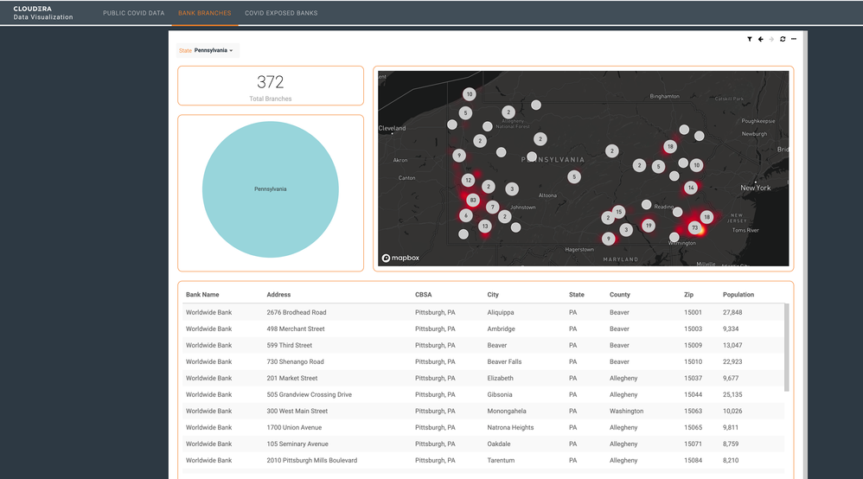Viewport: 863px width, 479px height.
Task: Switch to the Public Covid Data tab
Action: coord(134,13)
